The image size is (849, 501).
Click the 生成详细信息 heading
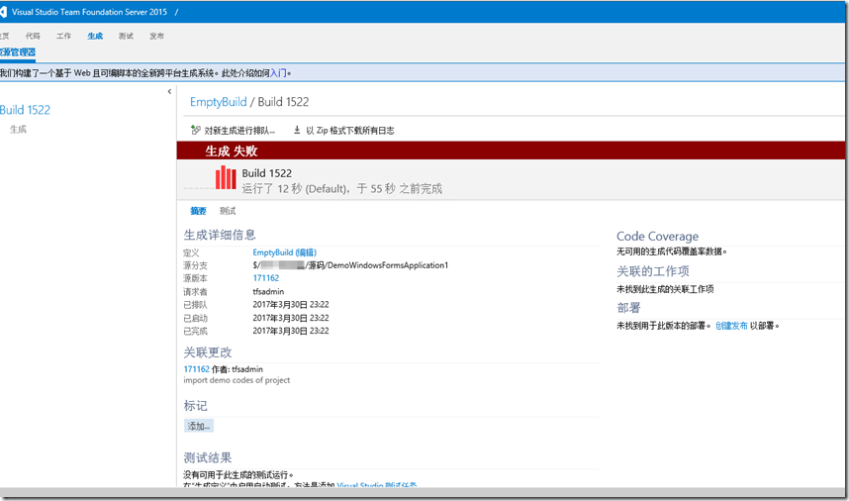[x=220, y=235]
